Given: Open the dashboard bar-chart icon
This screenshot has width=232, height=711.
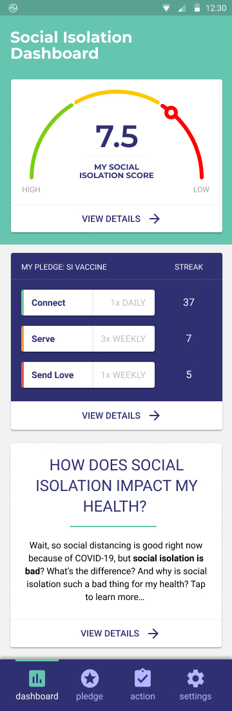Looking at the screenshot, I should (37, 678).
